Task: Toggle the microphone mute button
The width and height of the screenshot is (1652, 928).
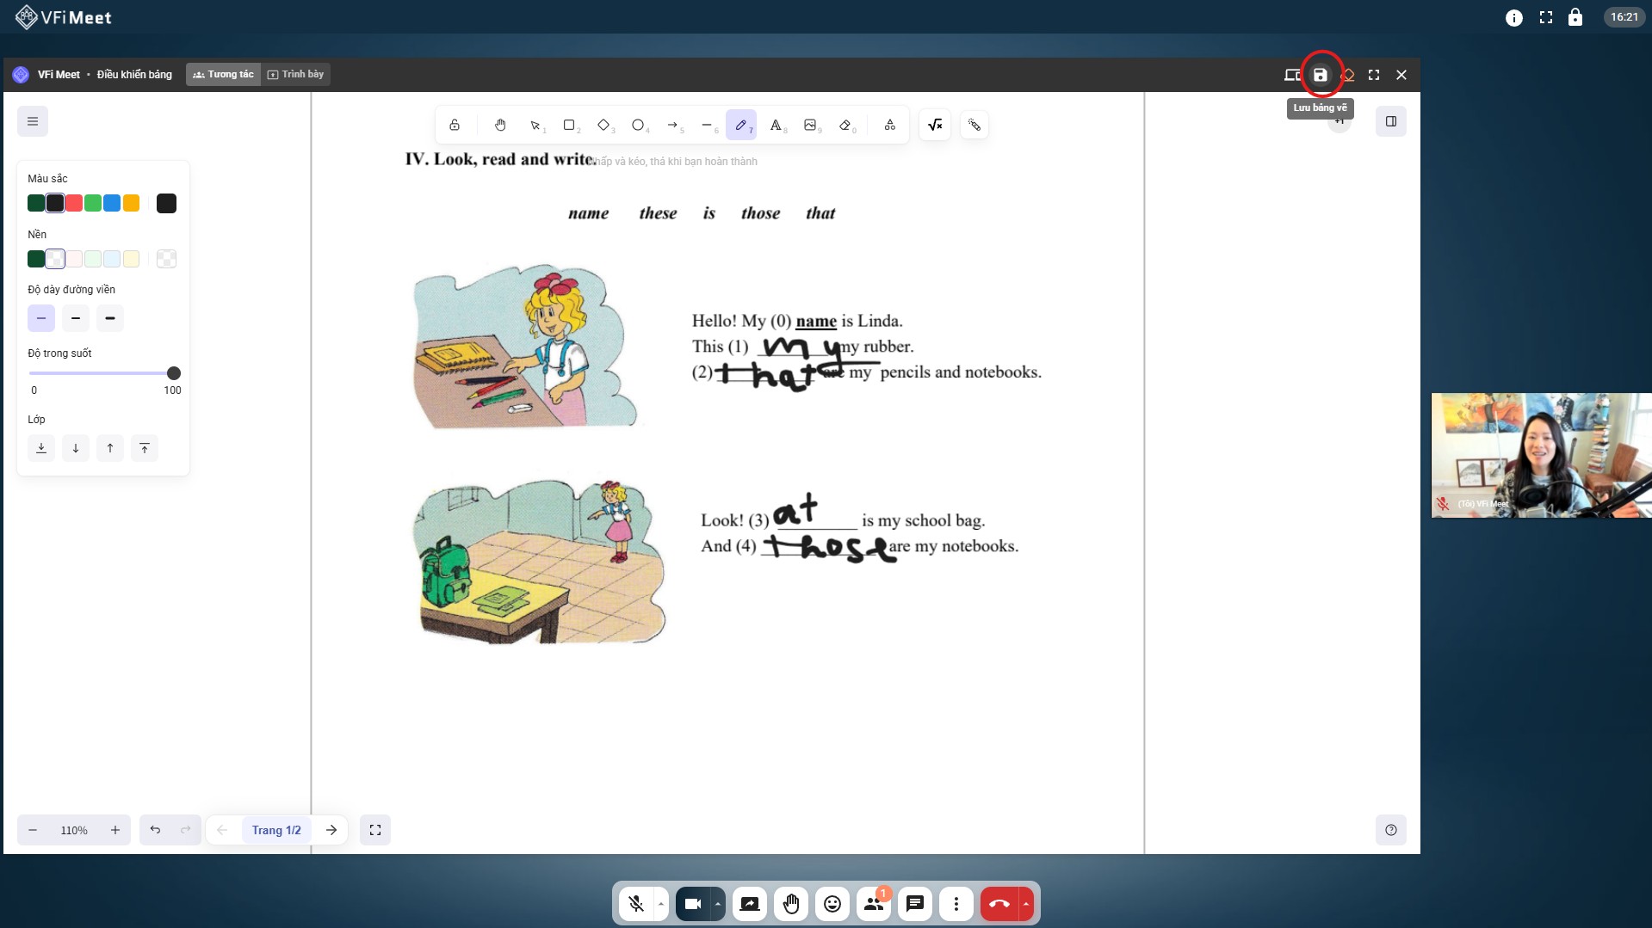Action: pos(636,904)
